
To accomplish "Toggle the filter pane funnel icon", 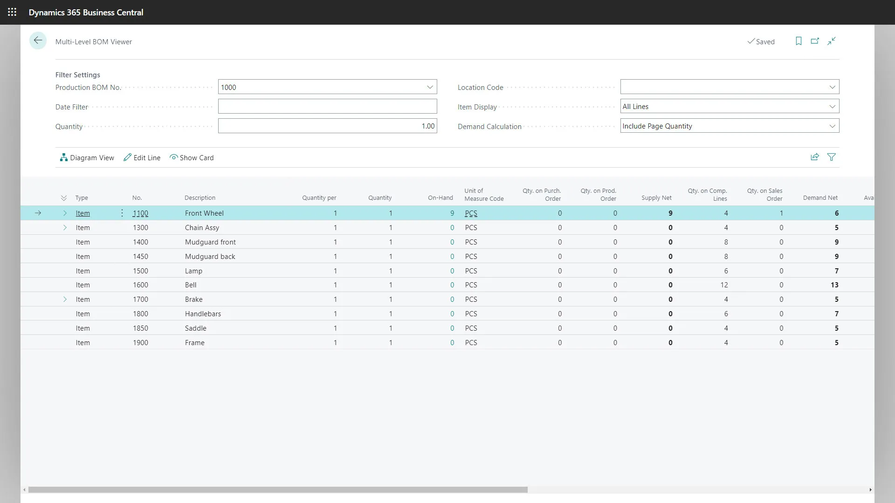I will click(x=831, y=157).
